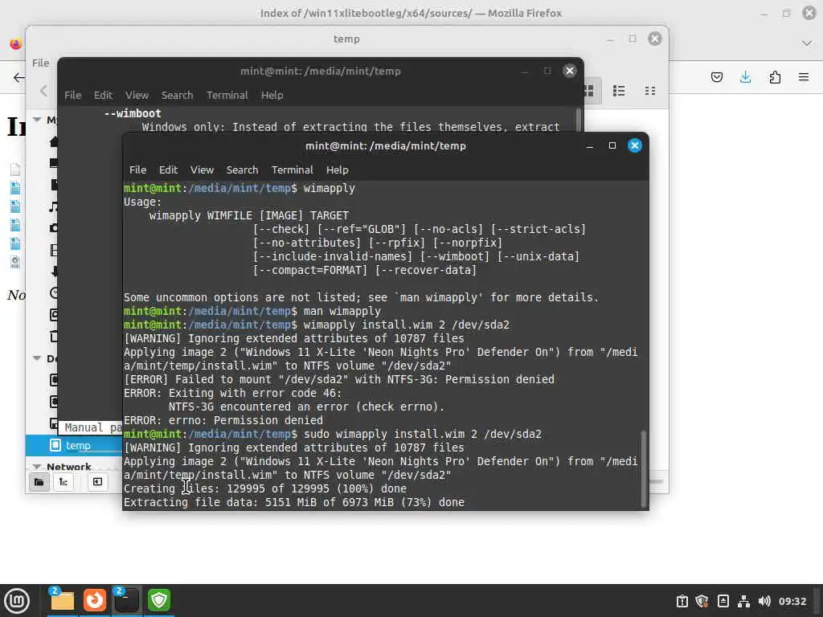The width and height of the screenshot is (823, 617).
Task: Open View menu in front terminal
Action: click(x=202, y=170)
